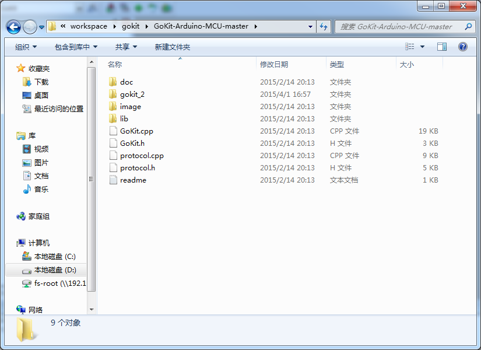This screenshot has height=350, width=481.
Task: Click the doc folder name
Action: (x=127, y=82)
